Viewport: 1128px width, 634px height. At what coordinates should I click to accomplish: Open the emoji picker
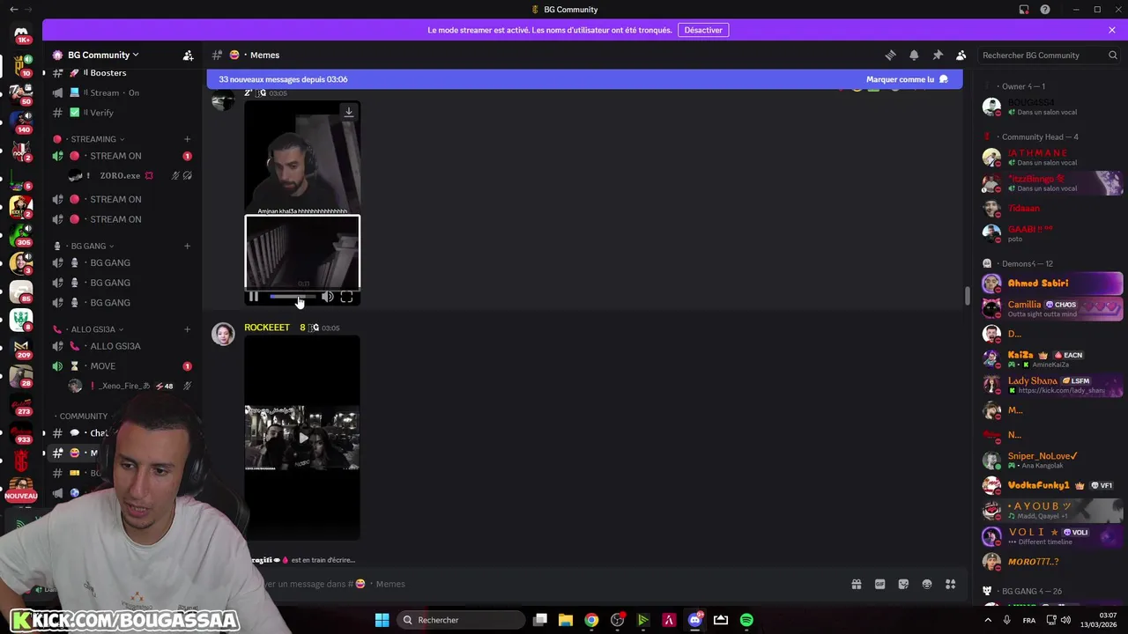click(x=927, y=584)
